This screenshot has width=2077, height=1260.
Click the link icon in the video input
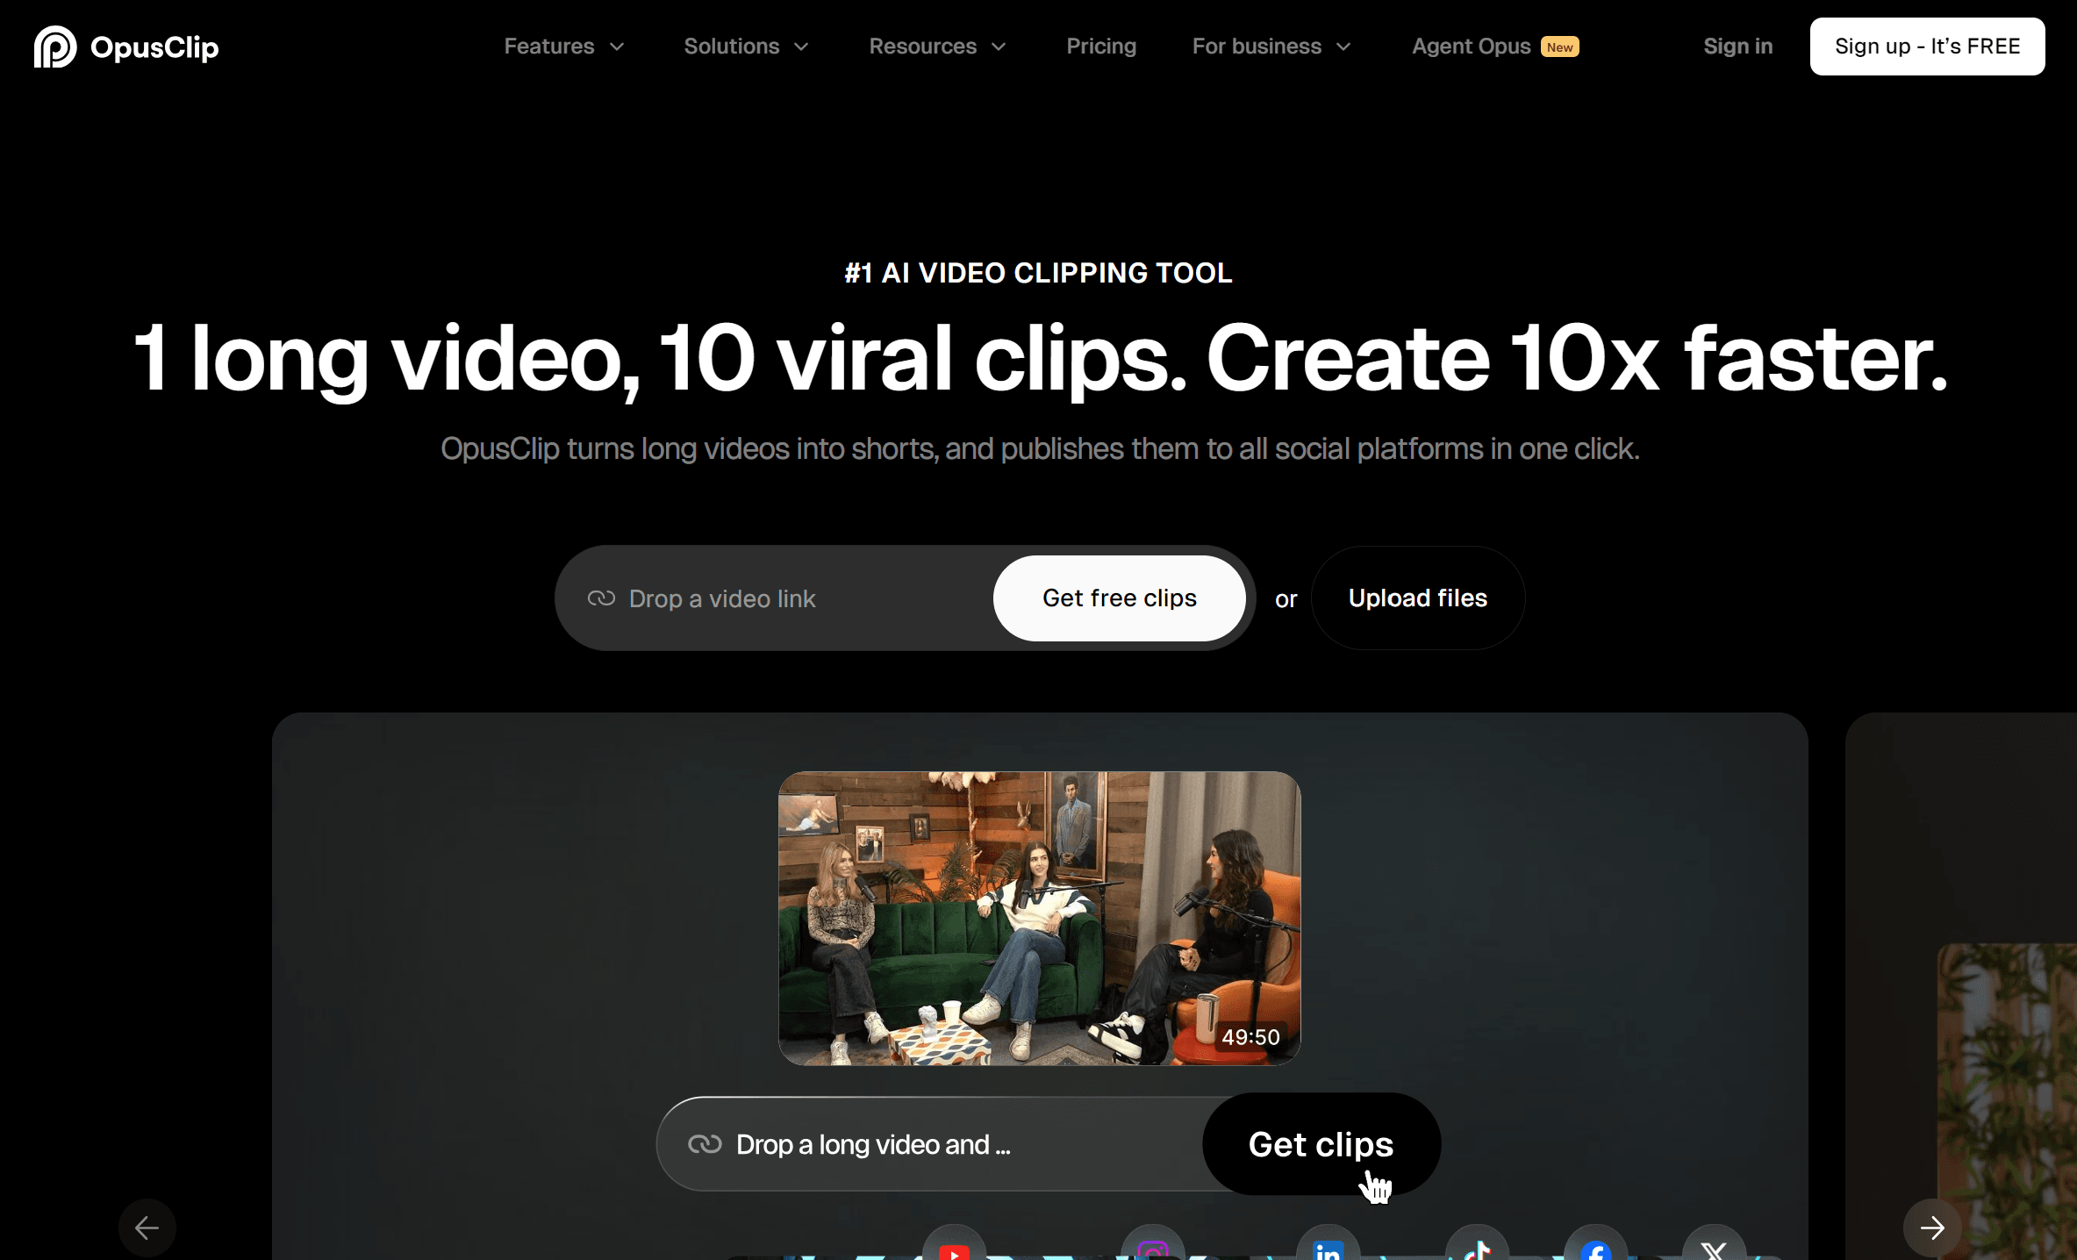pyautogui.click(x=601, y=598)
